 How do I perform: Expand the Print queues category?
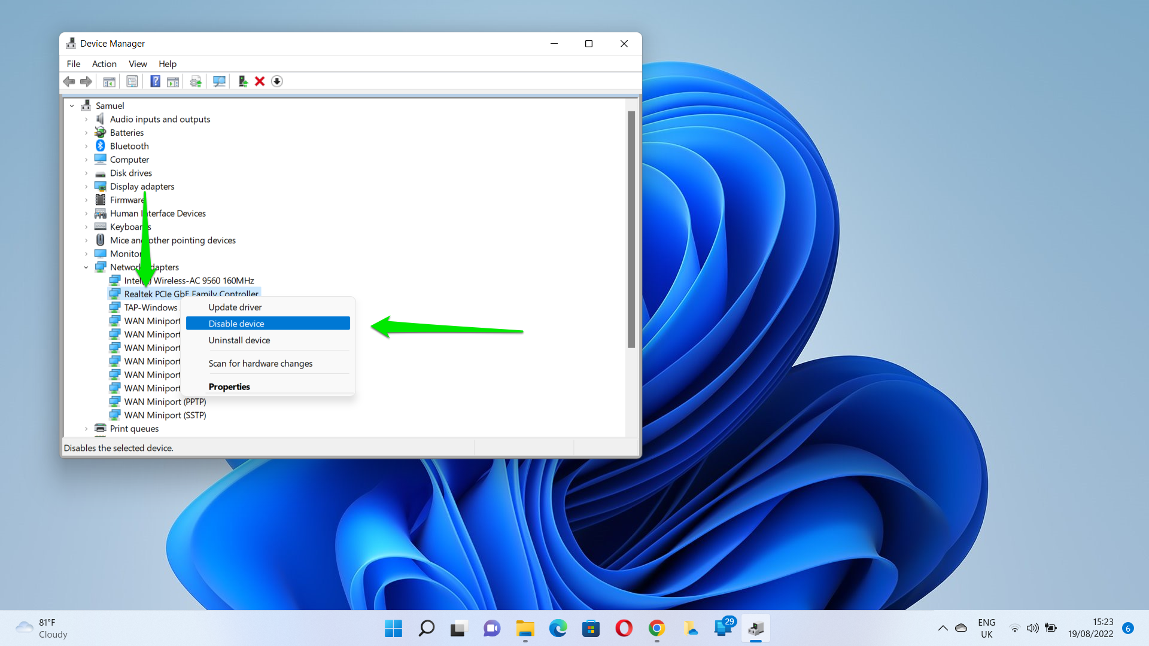(86, 429)
